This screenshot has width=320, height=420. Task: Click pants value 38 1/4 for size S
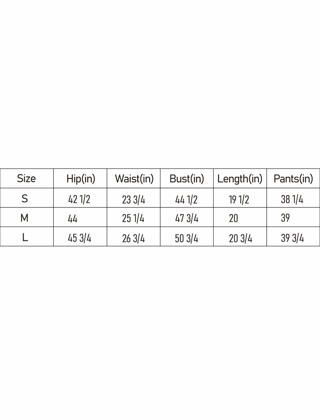click(x=292, y=199)
